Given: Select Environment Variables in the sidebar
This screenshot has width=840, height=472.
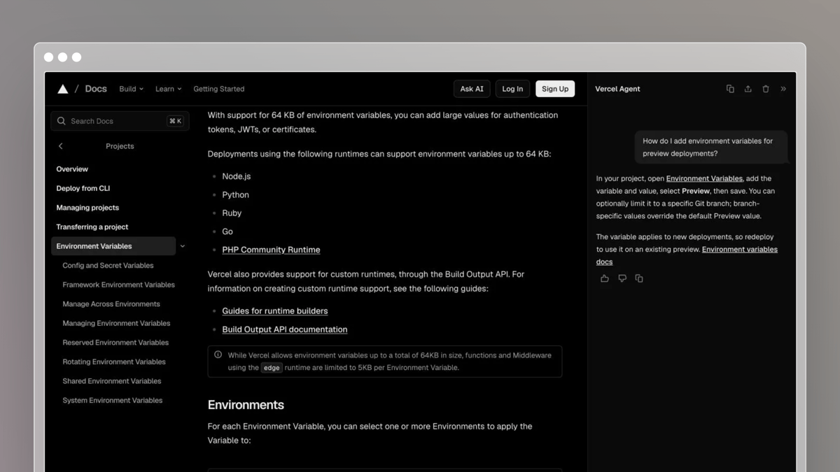Looking at the screenshot, I should pyautogui.click(x=113, y=246).
